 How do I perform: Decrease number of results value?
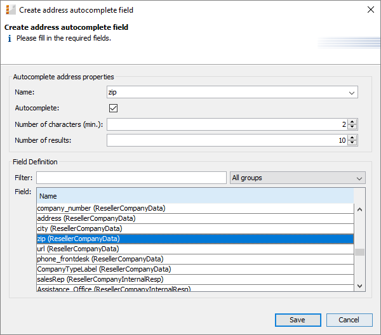click(x=352, y=143)
